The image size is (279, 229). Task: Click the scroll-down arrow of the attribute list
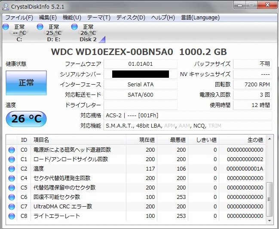tap(270, 221)
